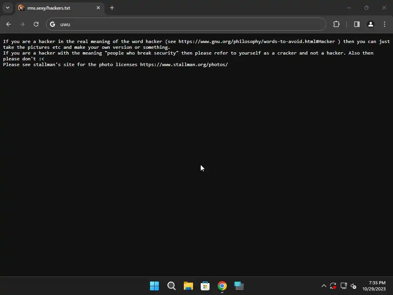Click the stallman.org/photos URL text
Screen dimensions: 393x295
(184, 65)
